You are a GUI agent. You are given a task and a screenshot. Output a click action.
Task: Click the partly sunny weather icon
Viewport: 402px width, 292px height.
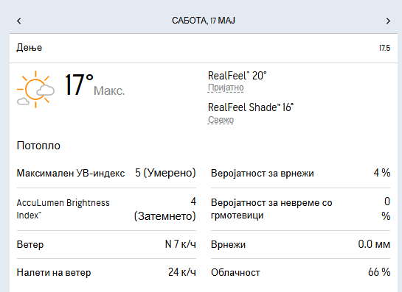pos(35,89)
